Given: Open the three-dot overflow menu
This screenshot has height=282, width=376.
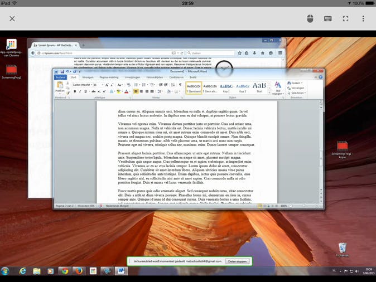Looking at the screenshot, I should (x=363, y=19).
